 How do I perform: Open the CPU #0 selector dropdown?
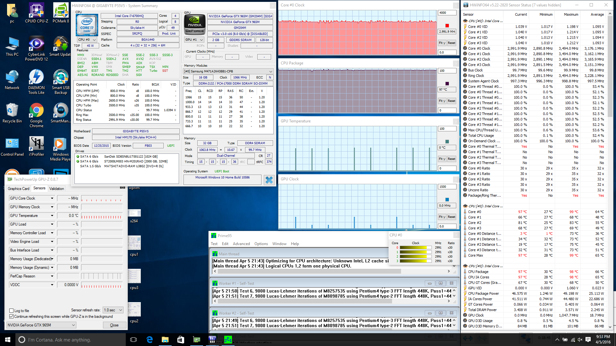(87, 40)
